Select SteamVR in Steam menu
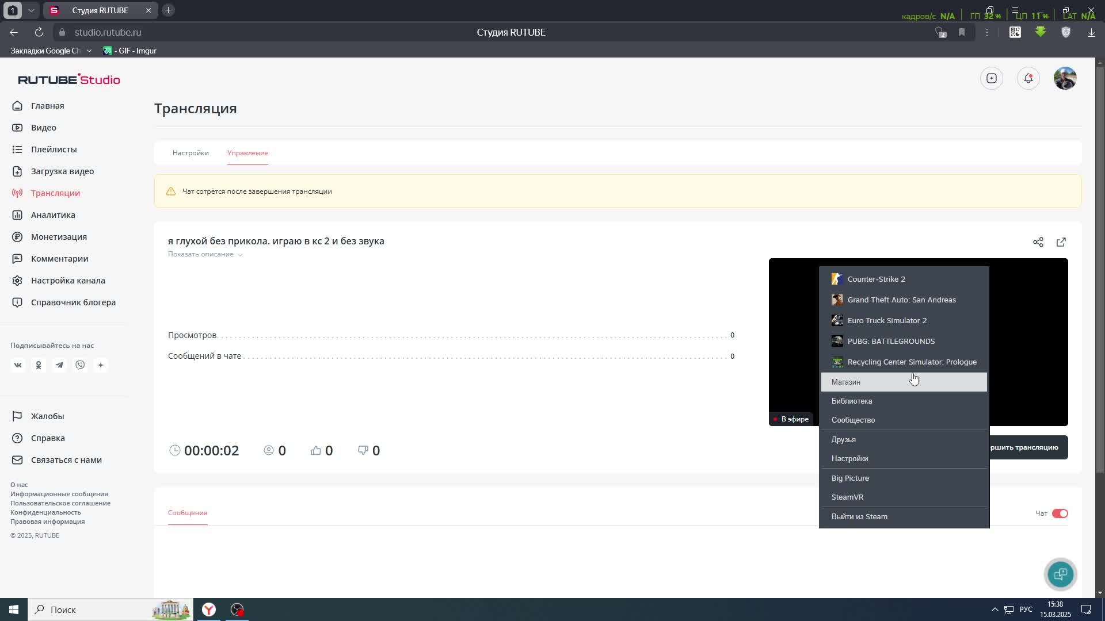 click(904, 497)
